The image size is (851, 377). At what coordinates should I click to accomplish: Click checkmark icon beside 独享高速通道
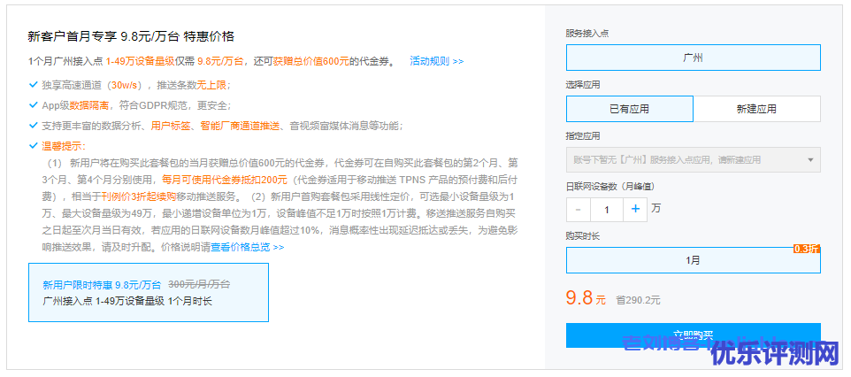point(33,85)
